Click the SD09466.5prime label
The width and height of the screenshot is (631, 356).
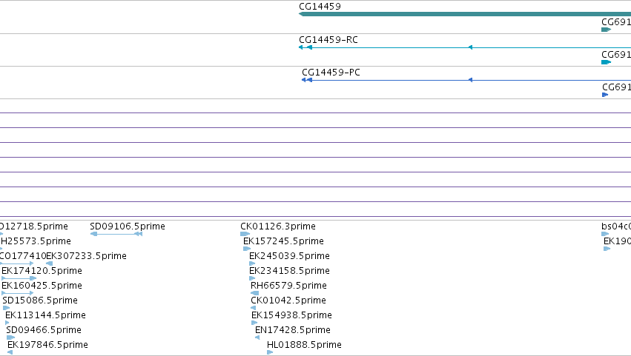coord(44,330)
